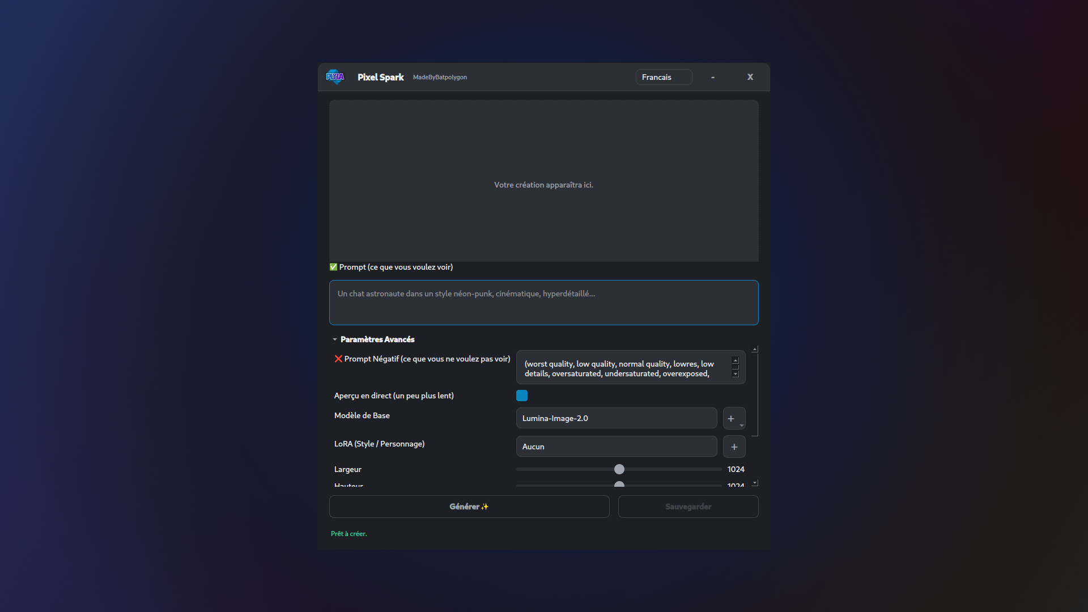Viewport: 1088px width, 612px height.
Task: Click the Pixel Spark logo icon
Action: click(335, 77)
